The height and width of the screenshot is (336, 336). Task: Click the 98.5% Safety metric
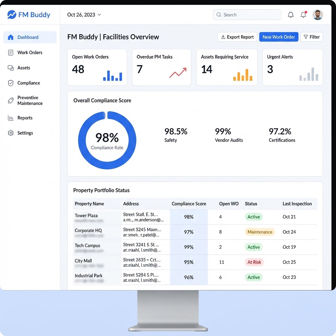176,135
